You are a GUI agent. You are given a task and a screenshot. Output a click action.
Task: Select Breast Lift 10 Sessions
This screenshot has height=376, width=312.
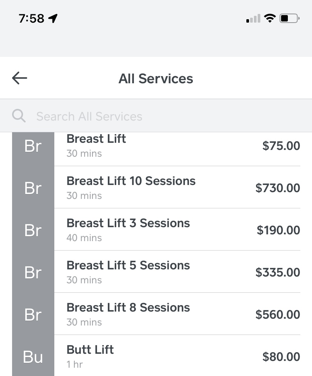tap(177, 187)
